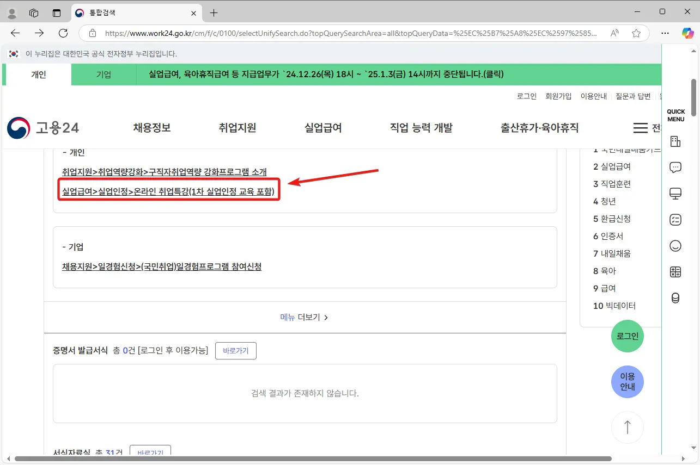Open the 직업 능력 개발 menu
700x465 pixels.
click(x=421, y=128)
